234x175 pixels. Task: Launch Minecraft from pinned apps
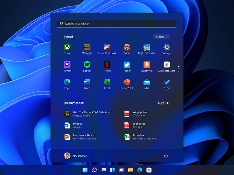point(87,49)
